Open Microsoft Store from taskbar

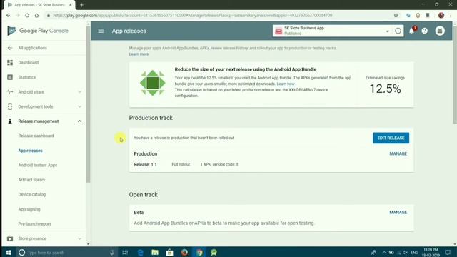[170, 252]
